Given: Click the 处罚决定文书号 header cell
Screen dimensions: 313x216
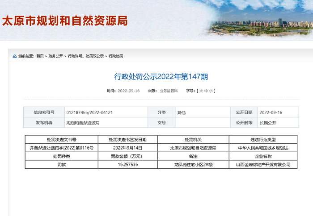Looking at the screenshot, I should [62, 140].
